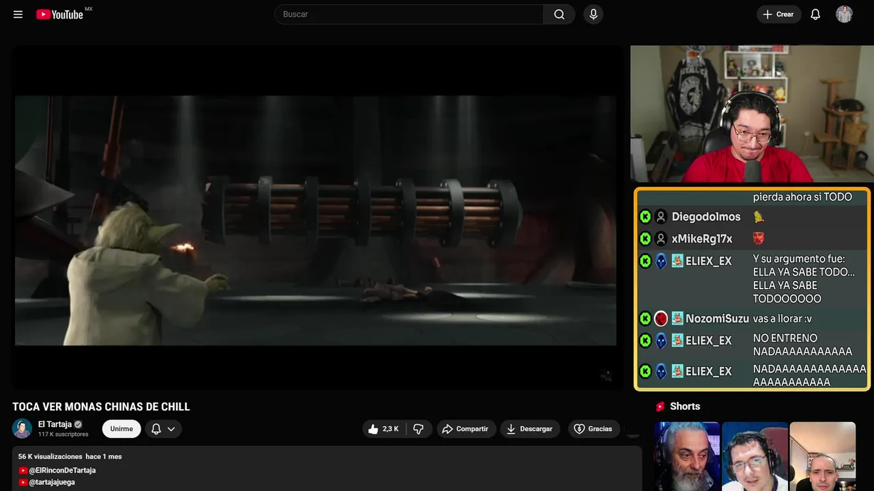Click xMikeRg17x Kick badge icon
The image size is (874, 491).
[645, 239]
